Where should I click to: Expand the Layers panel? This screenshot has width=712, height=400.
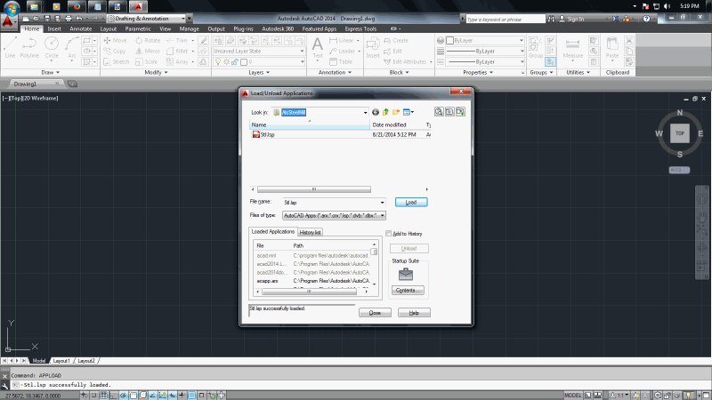click(259, 73)
